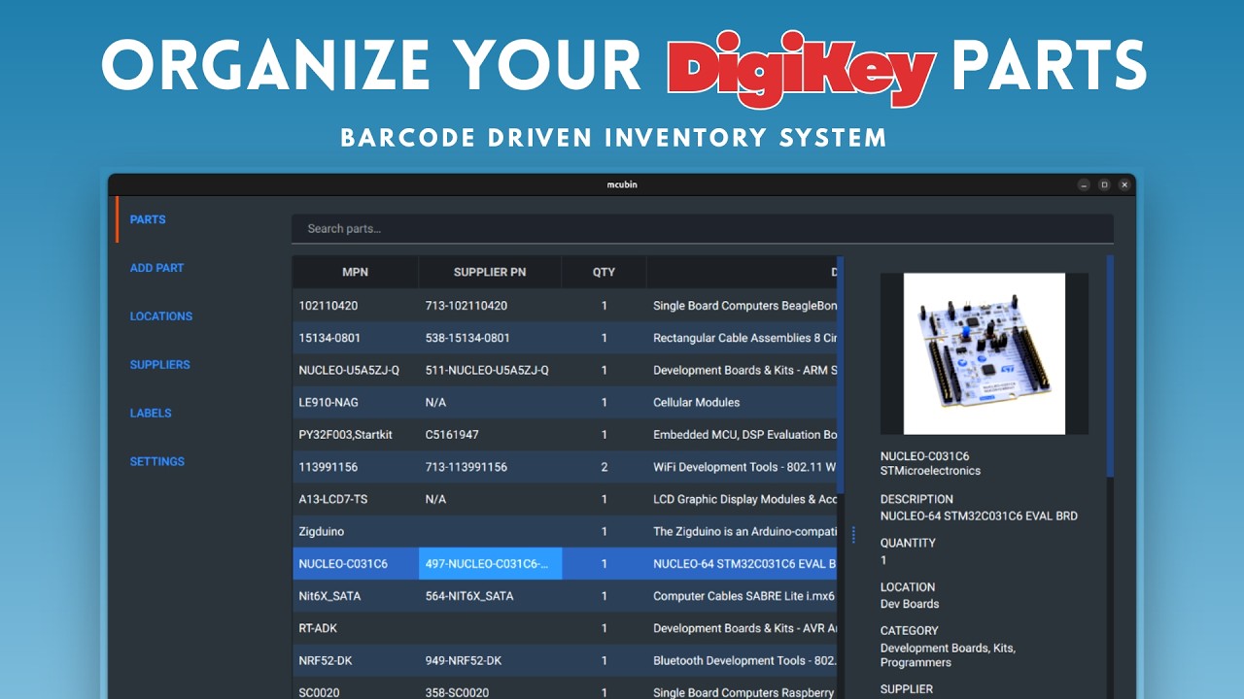Click Cellular Modules description cell
The image size is (1244, 699).
[x=742, y=402]
